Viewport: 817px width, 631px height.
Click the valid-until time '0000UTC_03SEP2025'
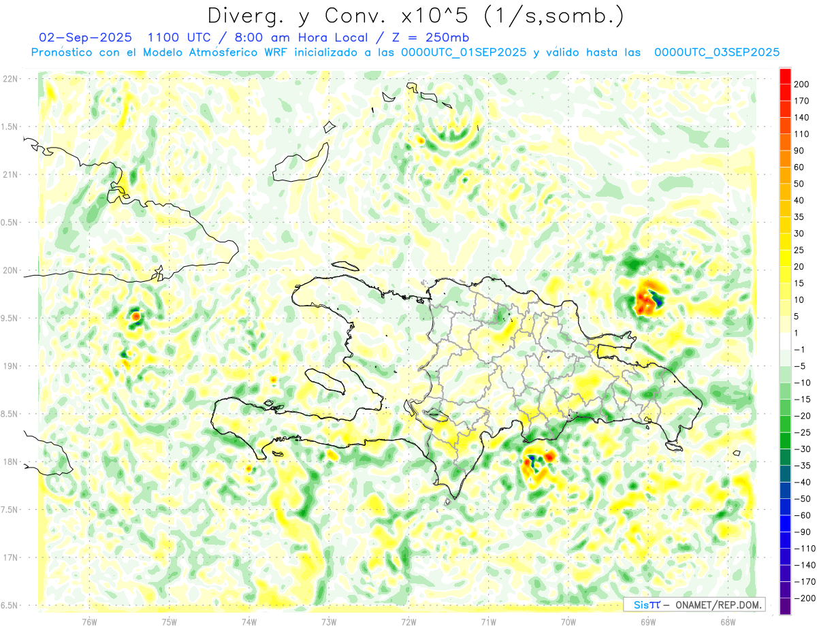[717, 52]
